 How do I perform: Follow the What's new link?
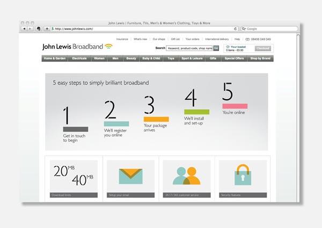[x=140, y=39]
